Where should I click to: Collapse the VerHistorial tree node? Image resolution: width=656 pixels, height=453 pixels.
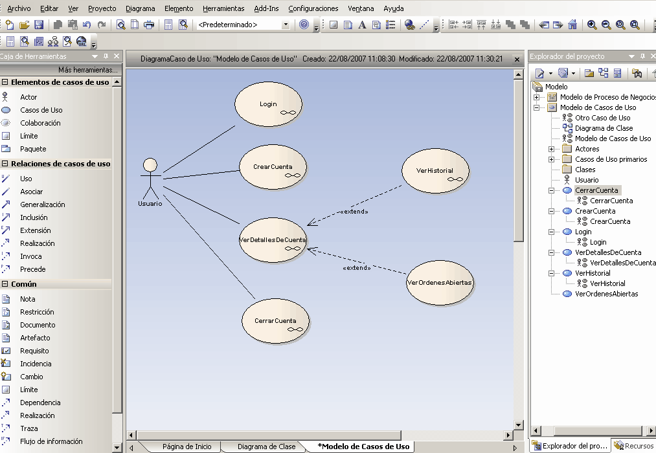coord(551,273)
